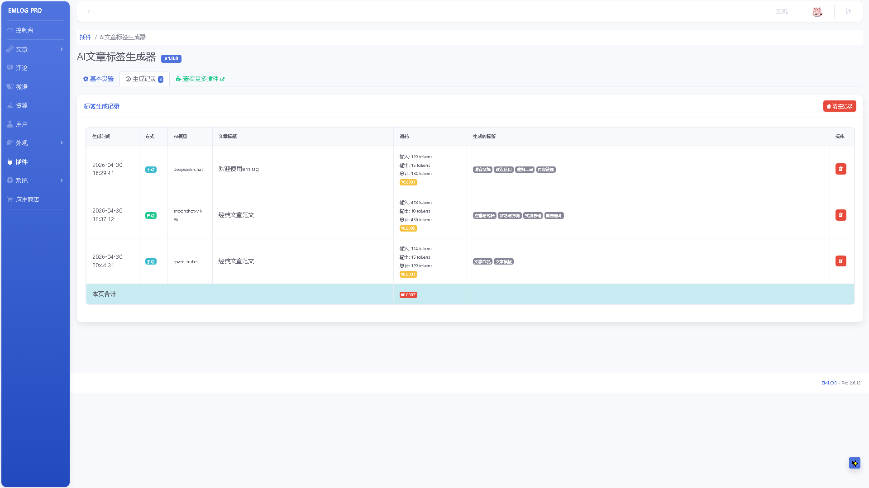Click the 博客系统 generated tag badge
Viewport: 869px width, 488px height.
coord(482,170)
